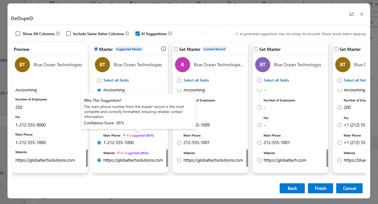Click Blue Ocean Technologies name in Preview card
378x204 pixels.
click(x=58, y=65)
